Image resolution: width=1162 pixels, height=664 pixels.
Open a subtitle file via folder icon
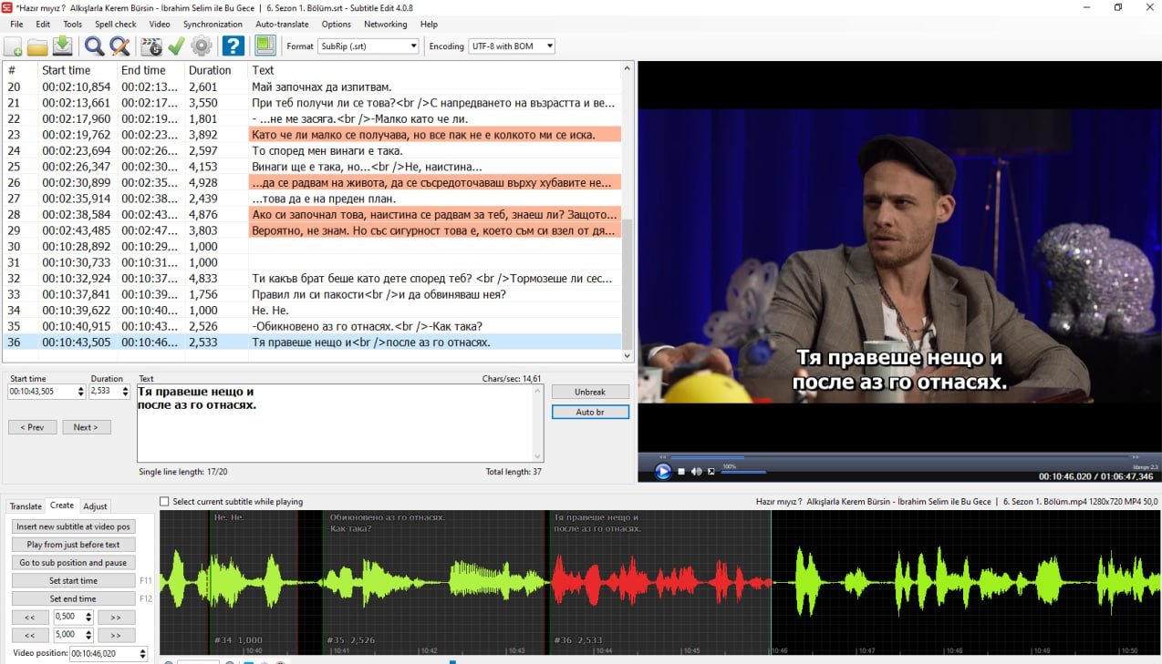(x=37, y=46)
